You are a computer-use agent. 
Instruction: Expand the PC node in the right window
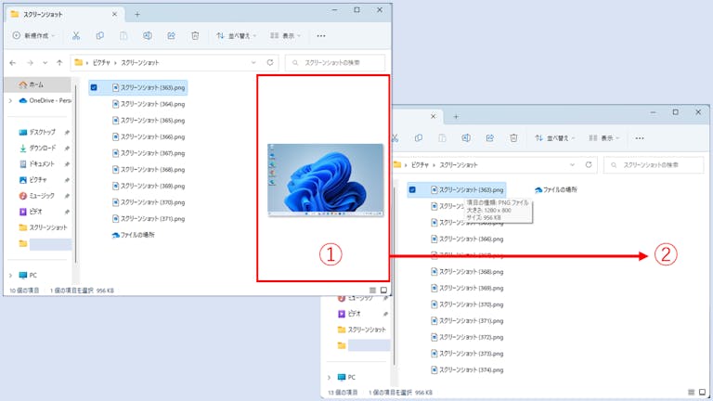[x=330, y=378]
